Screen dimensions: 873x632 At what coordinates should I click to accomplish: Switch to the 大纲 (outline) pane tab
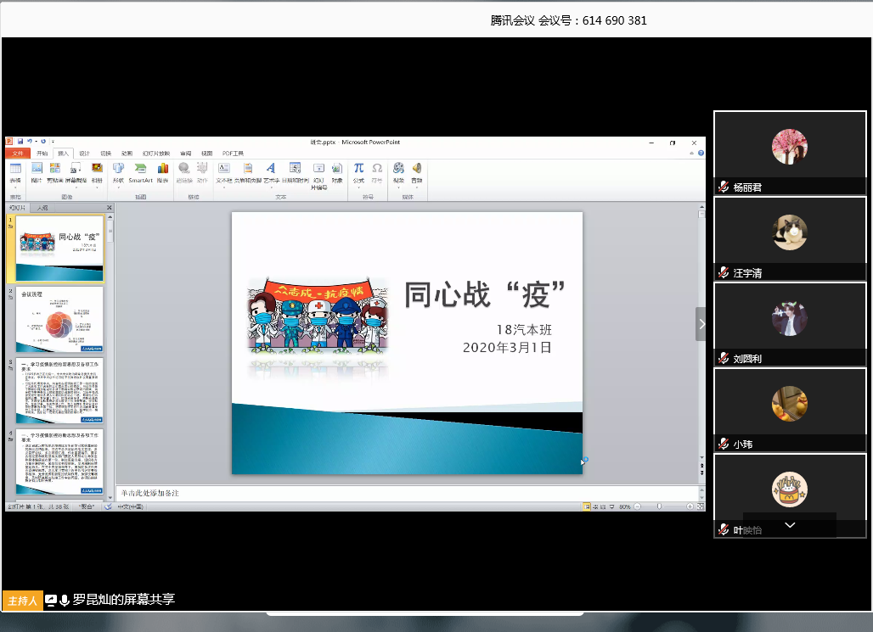(42, 207)
